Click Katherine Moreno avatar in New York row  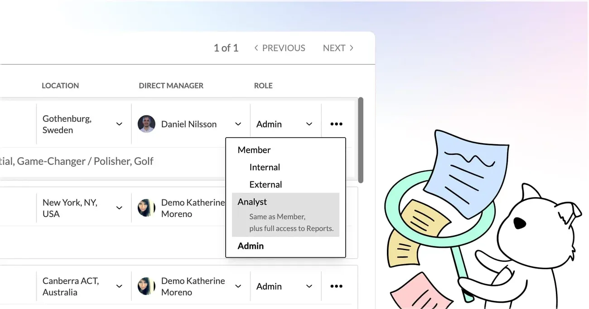coord(146,208)
